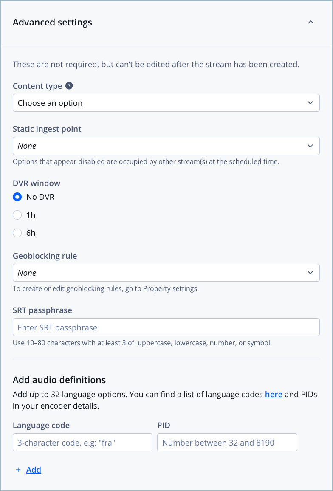Click Add to add an audio definition
Viewport: 333px width, 491px height.
pyautogui.click(x=34, y=470)
